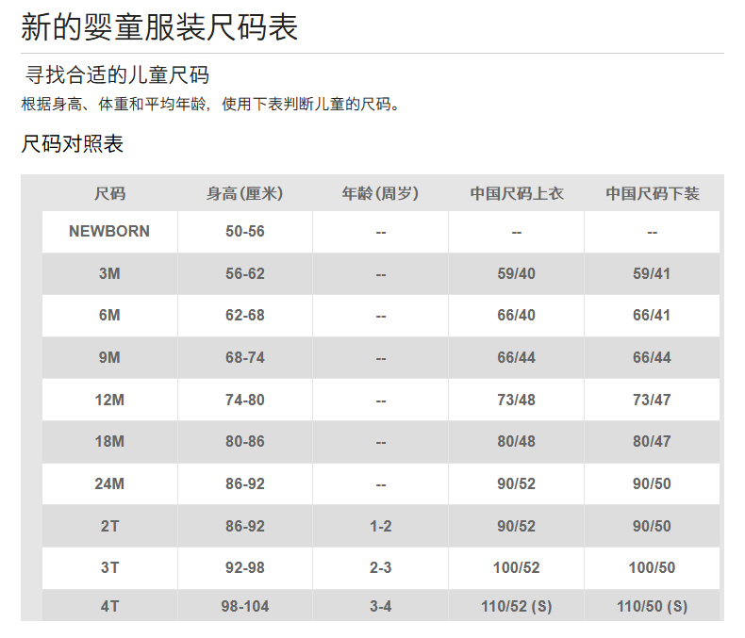Select 90/50 in the 24M row
Viewport: 745px width, 638px height.
point(652,483)
